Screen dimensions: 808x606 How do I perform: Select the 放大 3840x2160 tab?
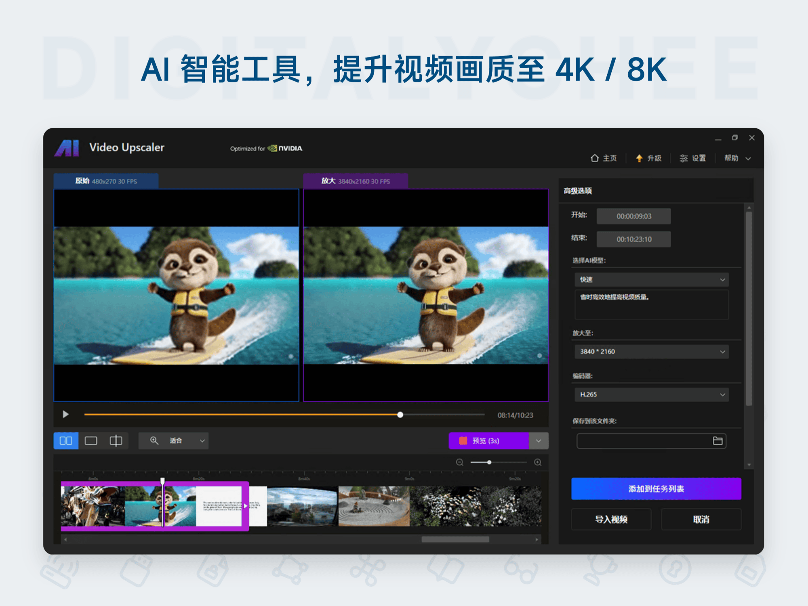pos(356,181)
